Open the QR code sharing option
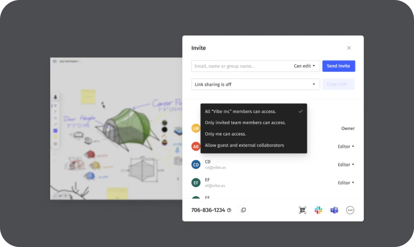The width and height of the screenshot is (414, 247). (302, 210)
